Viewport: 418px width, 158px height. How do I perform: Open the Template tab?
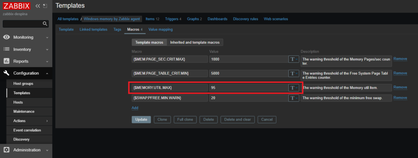coord(66,30)
